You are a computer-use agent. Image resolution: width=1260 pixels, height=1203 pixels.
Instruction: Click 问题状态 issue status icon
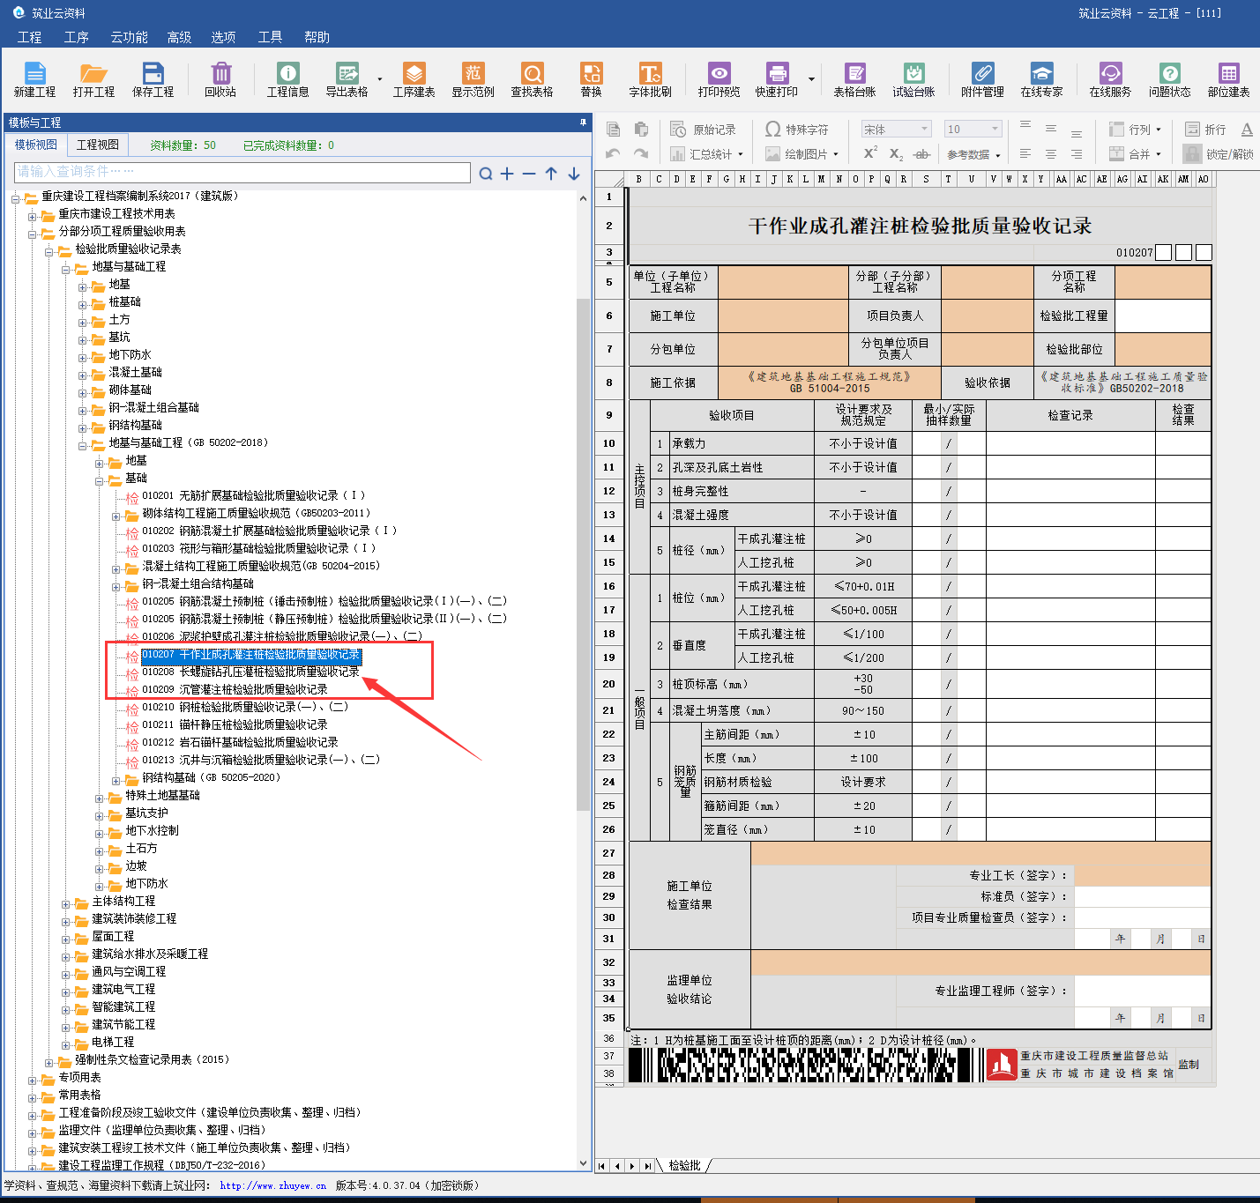[x=1169, y=79]
